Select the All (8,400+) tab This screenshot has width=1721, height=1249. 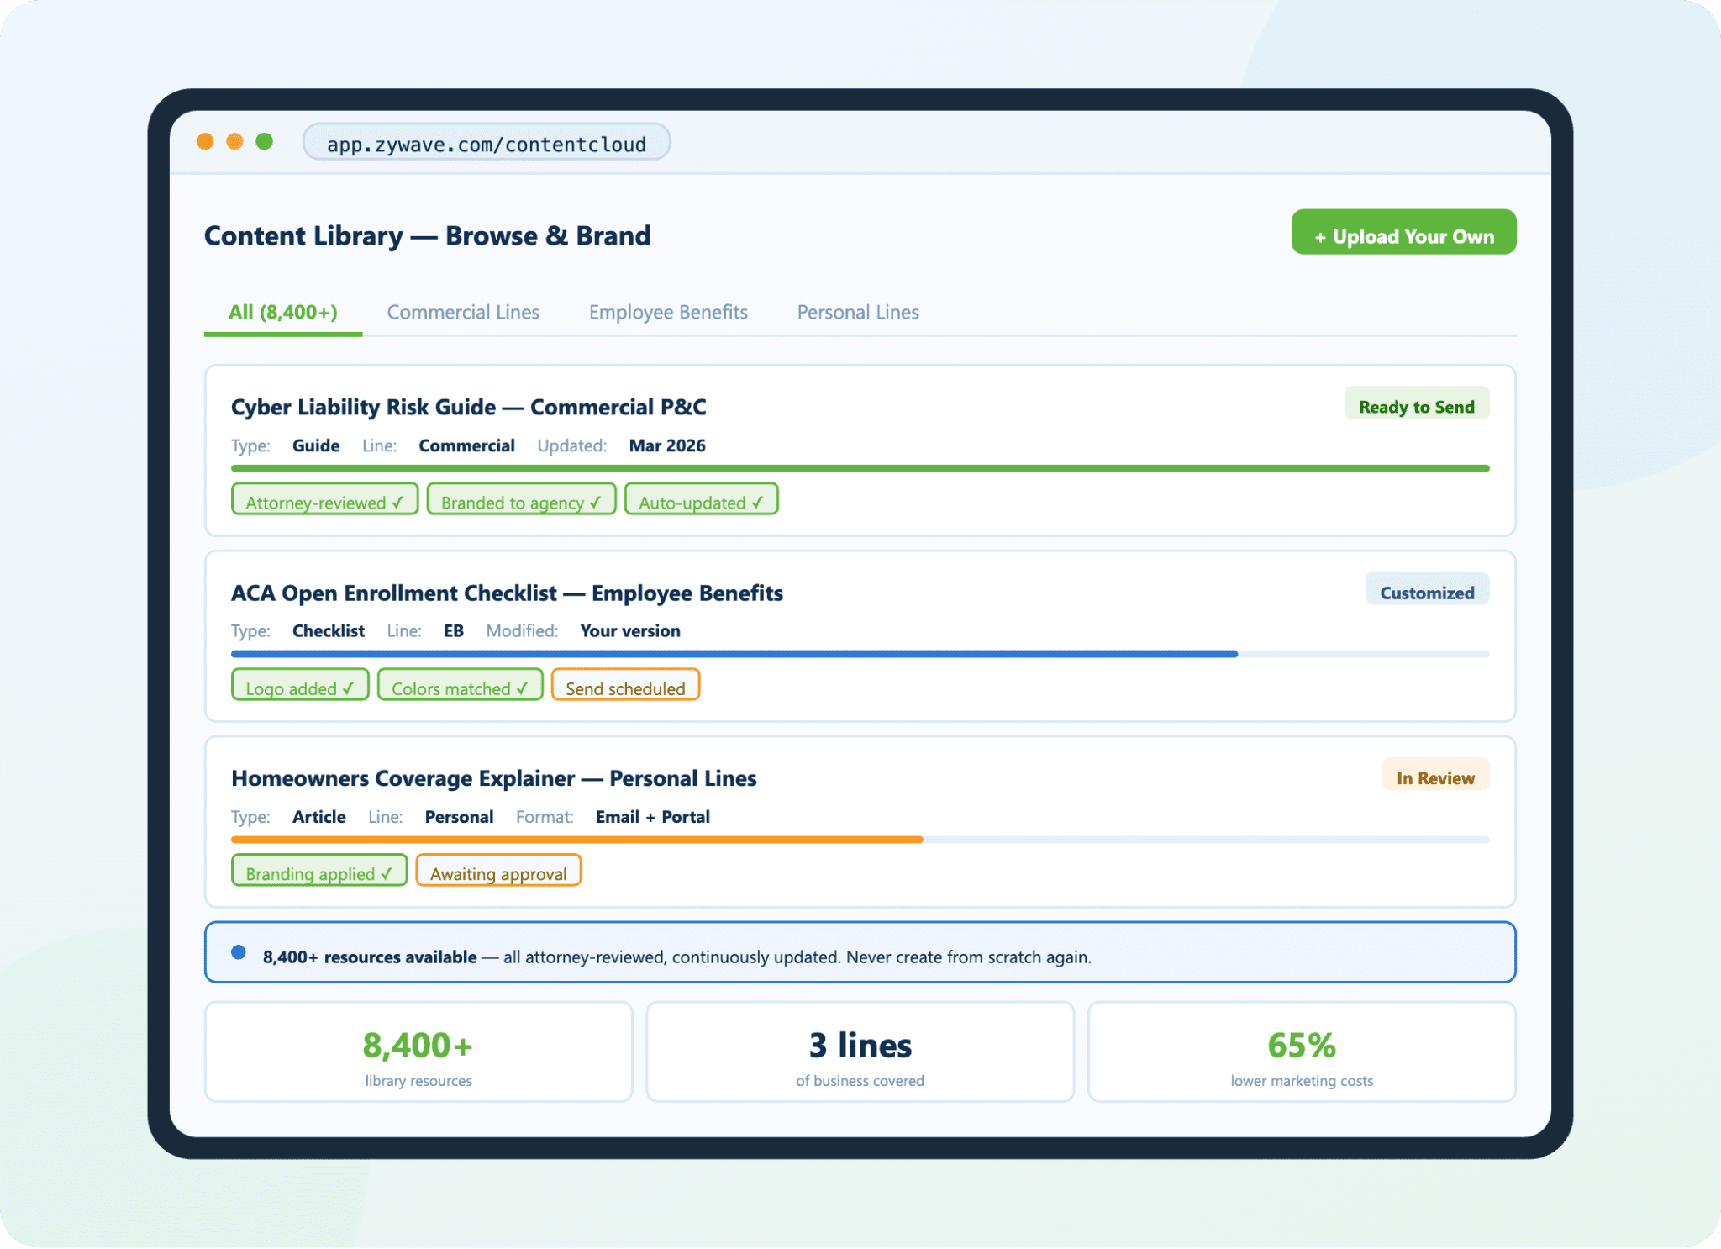(x=283, y=313)
